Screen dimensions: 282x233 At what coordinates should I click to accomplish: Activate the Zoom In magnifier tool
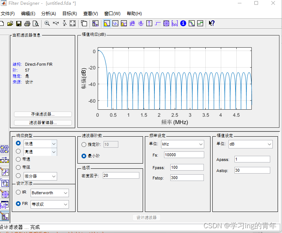(47, 23)
